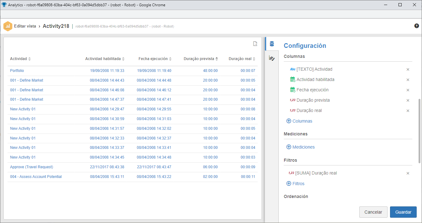The width and height of the screenshot is (422, 223).
Task: Click the 00:00:09 real duration
Action: coord(248,167)
